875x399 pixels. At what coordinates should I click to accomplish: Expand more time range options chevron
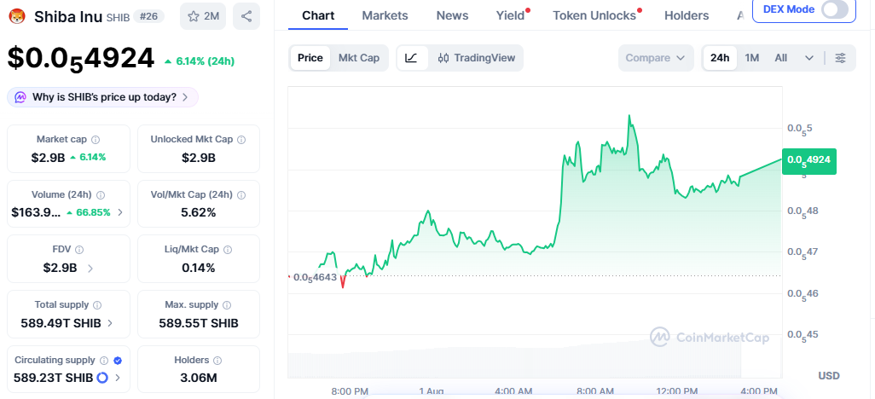[809, 58]
